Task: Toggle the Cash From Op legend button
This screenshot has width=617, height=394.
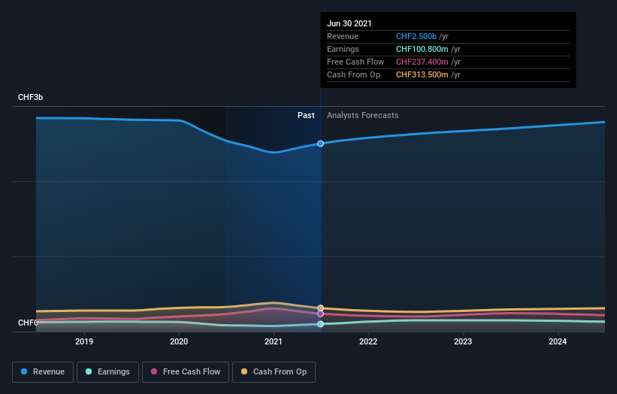Action: [x=274, y=372]
